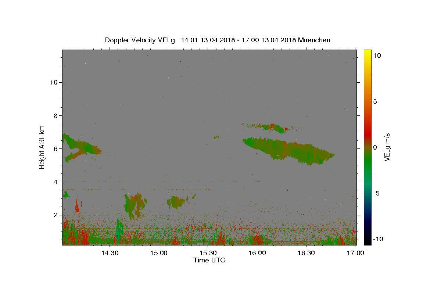
Task: Click the height tick label 4
Action: pyautogui.click(x=55, y=182)
